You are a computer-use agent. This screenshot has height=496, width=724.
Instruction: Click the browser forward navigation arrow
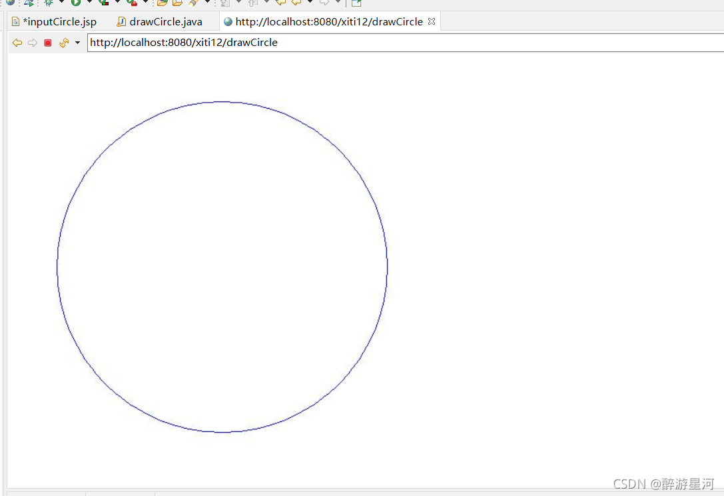(x=33, y=42)
